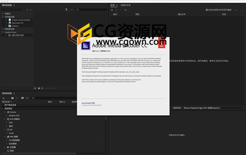This screenshot has width=246, height=155.
Task: Click the 格式 column header in preset browser
Action: (x=50, y=102)
